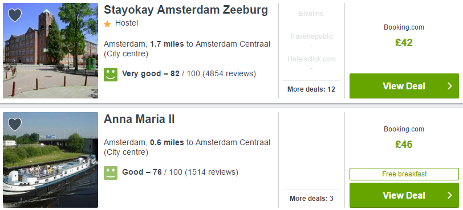Screen dimensions: 463x210
Task: Select the Travelrepublic deal option
Action: pyautogui.click(x=311, y=36)
